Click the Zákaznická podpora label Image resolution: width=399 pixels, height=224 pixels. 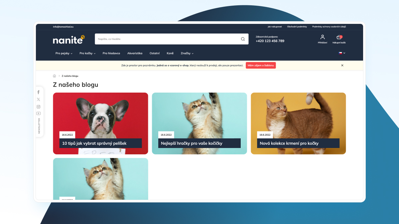coord(267,37)
